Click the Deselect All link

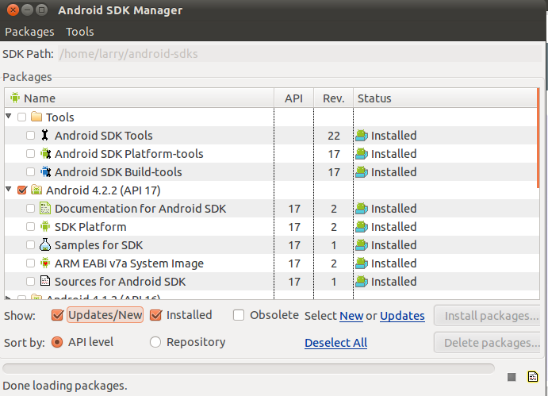(335, 343)
